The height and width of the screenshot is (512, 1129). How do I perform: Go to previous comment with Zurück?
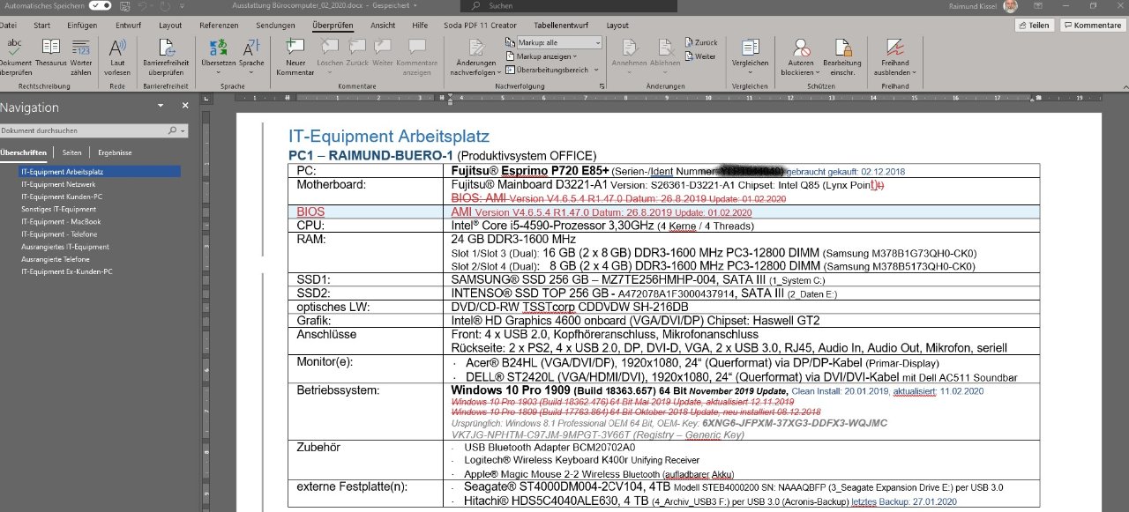[x=356, y=55]
